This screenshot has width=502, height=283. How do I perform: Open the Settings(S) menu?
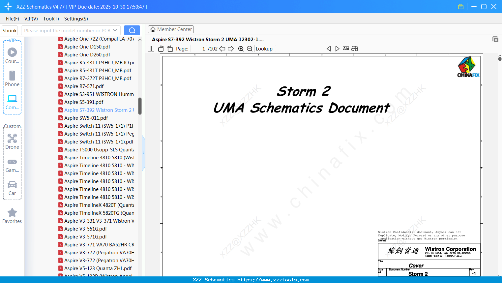pyautogui.click(x=76, y=19)
